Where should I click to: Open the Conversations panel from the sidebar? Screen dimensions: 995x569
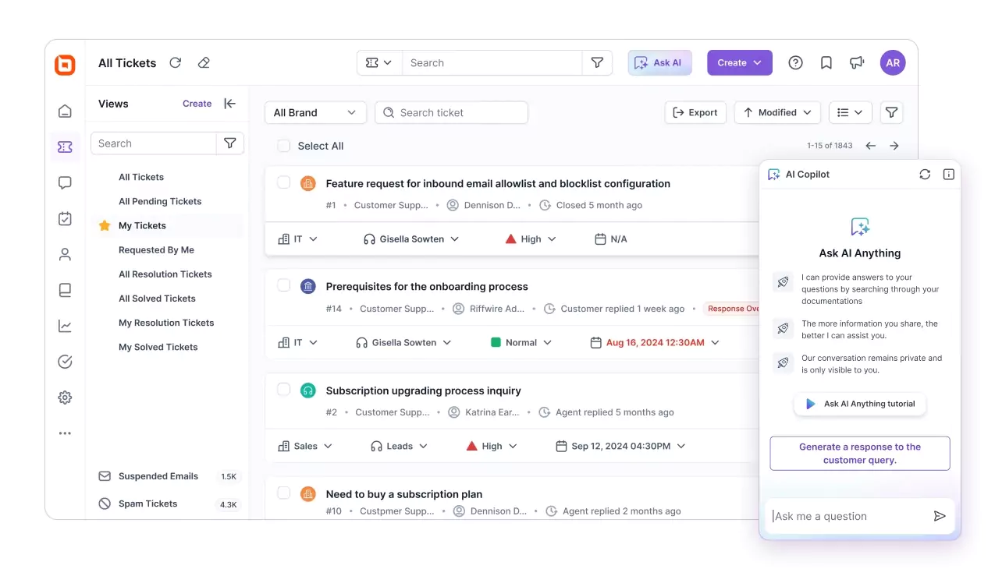pyautogui.click(x=64, y=182)
